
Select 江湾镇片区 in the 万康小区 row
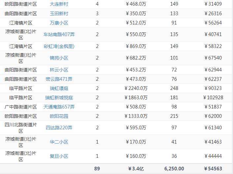click(21, 23)
